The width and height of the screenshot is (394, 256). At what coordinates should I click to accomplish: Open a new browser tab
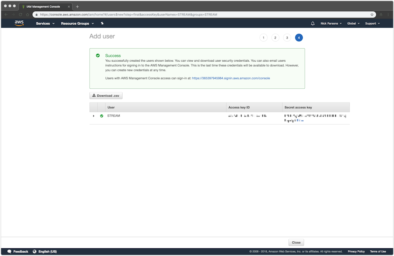point(77,7)
